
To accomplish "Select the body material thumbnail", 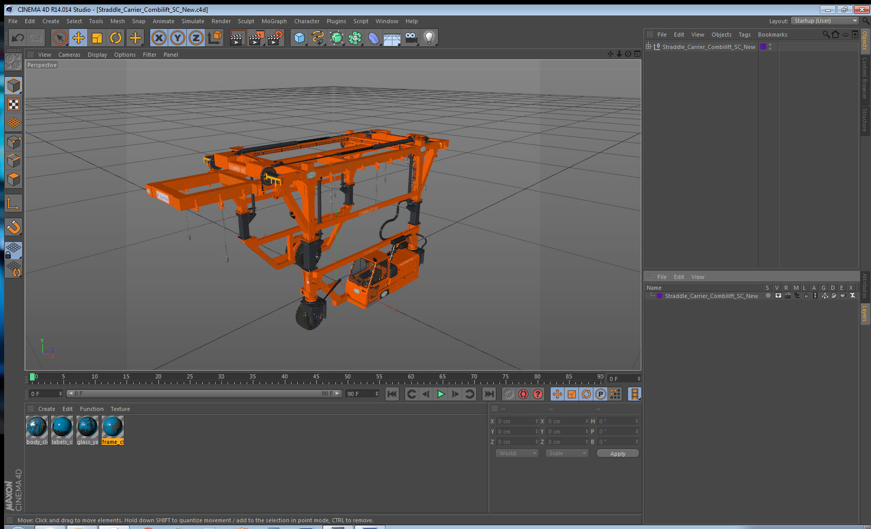I will (x=37, y=431).
